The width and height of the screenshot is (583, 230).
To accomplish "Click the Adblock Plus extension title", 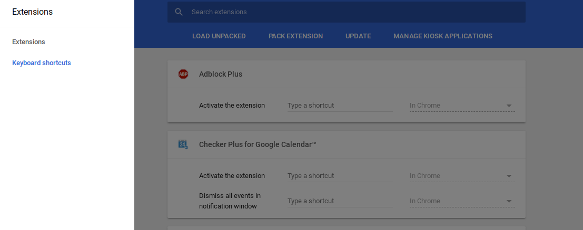I will pos(221,74).
